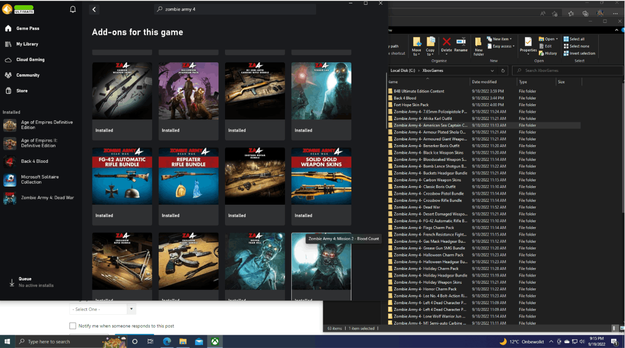Expand Easy access dropdown in ribbon
This screenshot has height=348, width=625.
[x=500, y=46]
